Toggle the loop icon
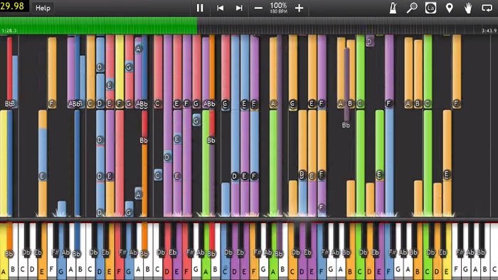This screenshot has width=498, height=280. [x=487, y=8]
